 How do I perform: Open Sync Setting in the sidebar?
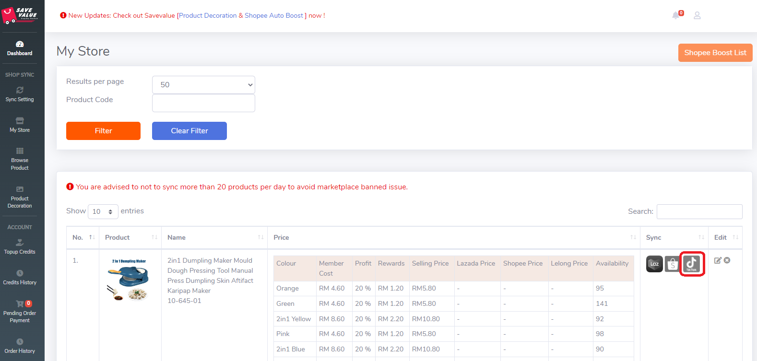[x=20, y=94]
